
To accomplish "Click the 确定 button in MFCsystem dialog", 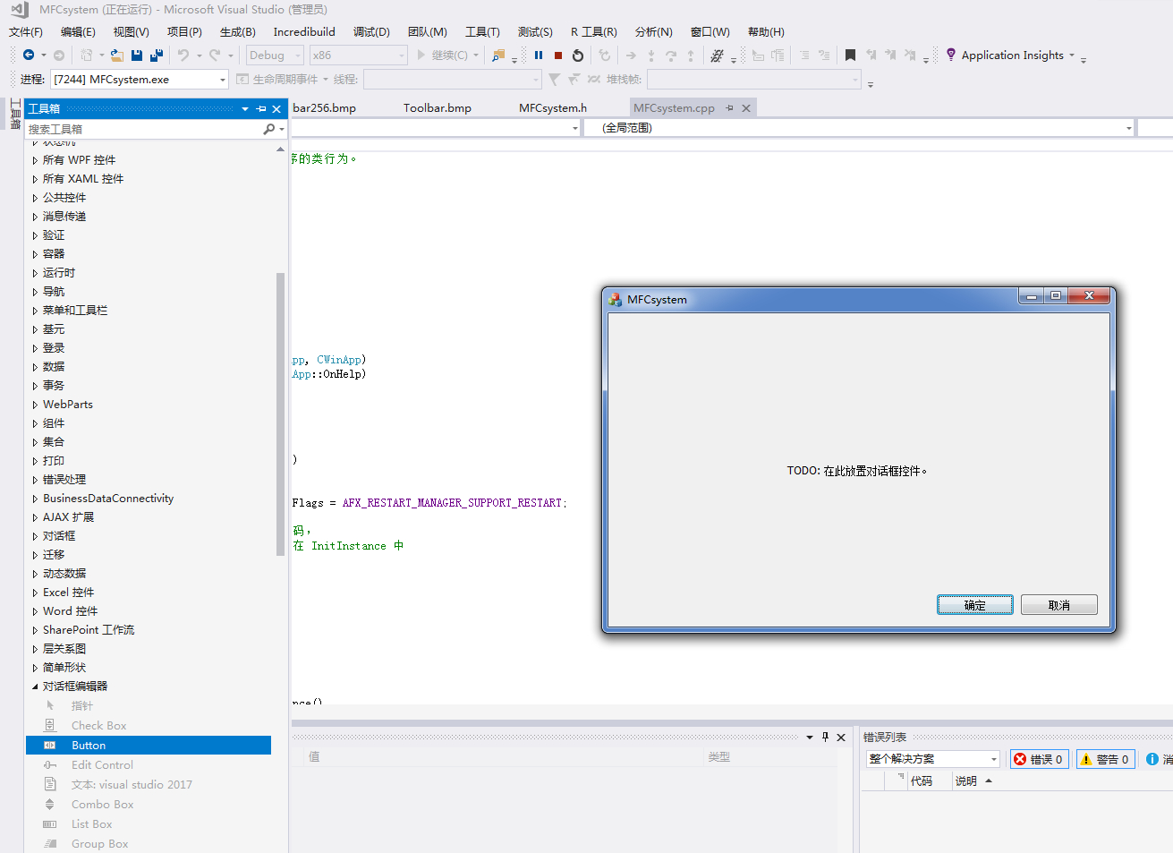I will (974, 605).
